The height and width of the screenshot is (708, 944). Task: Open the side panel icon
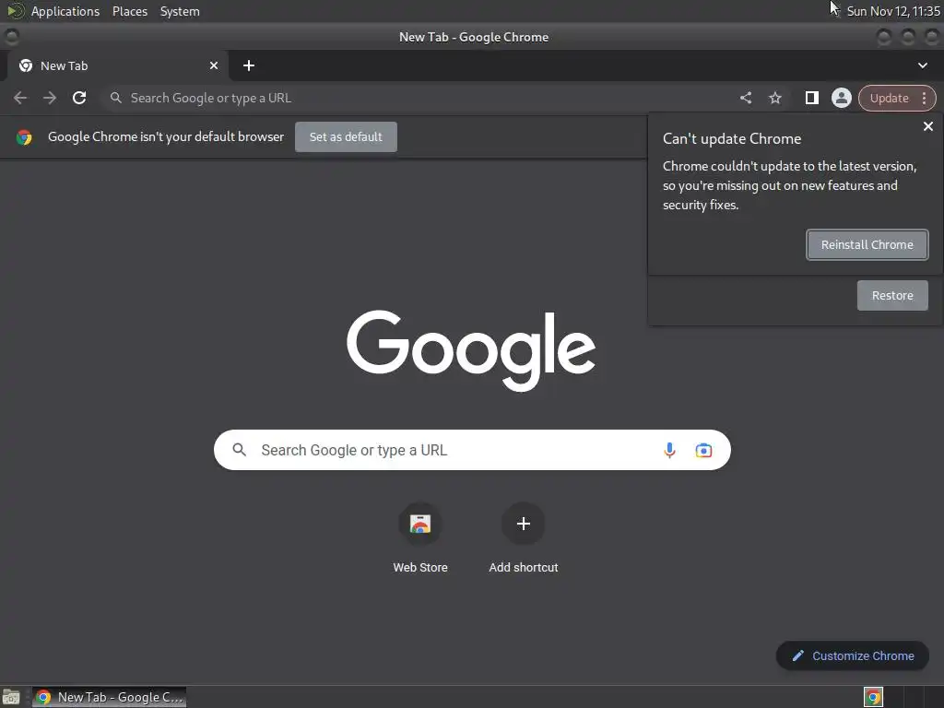(x=811, y=98)
